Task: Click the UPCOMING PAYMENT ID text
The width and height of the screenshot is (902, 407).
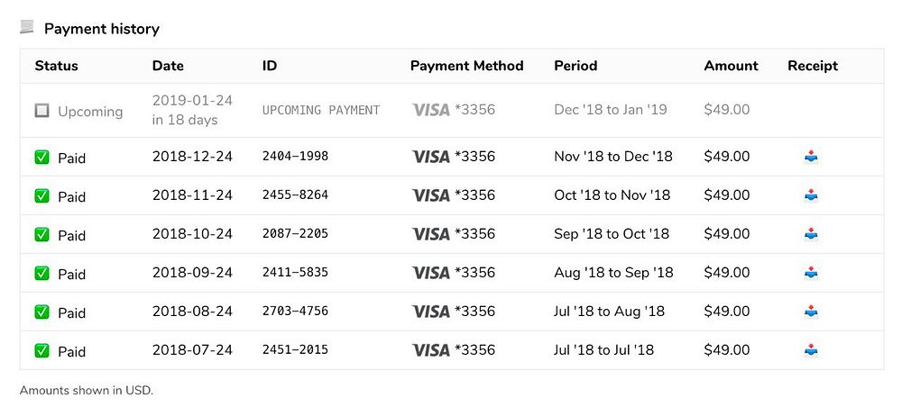Action: pos(321,110)
